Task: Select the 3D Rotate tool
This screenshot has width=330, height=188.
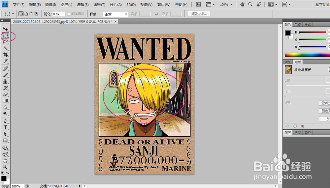Action: click(x=5, y=148)
